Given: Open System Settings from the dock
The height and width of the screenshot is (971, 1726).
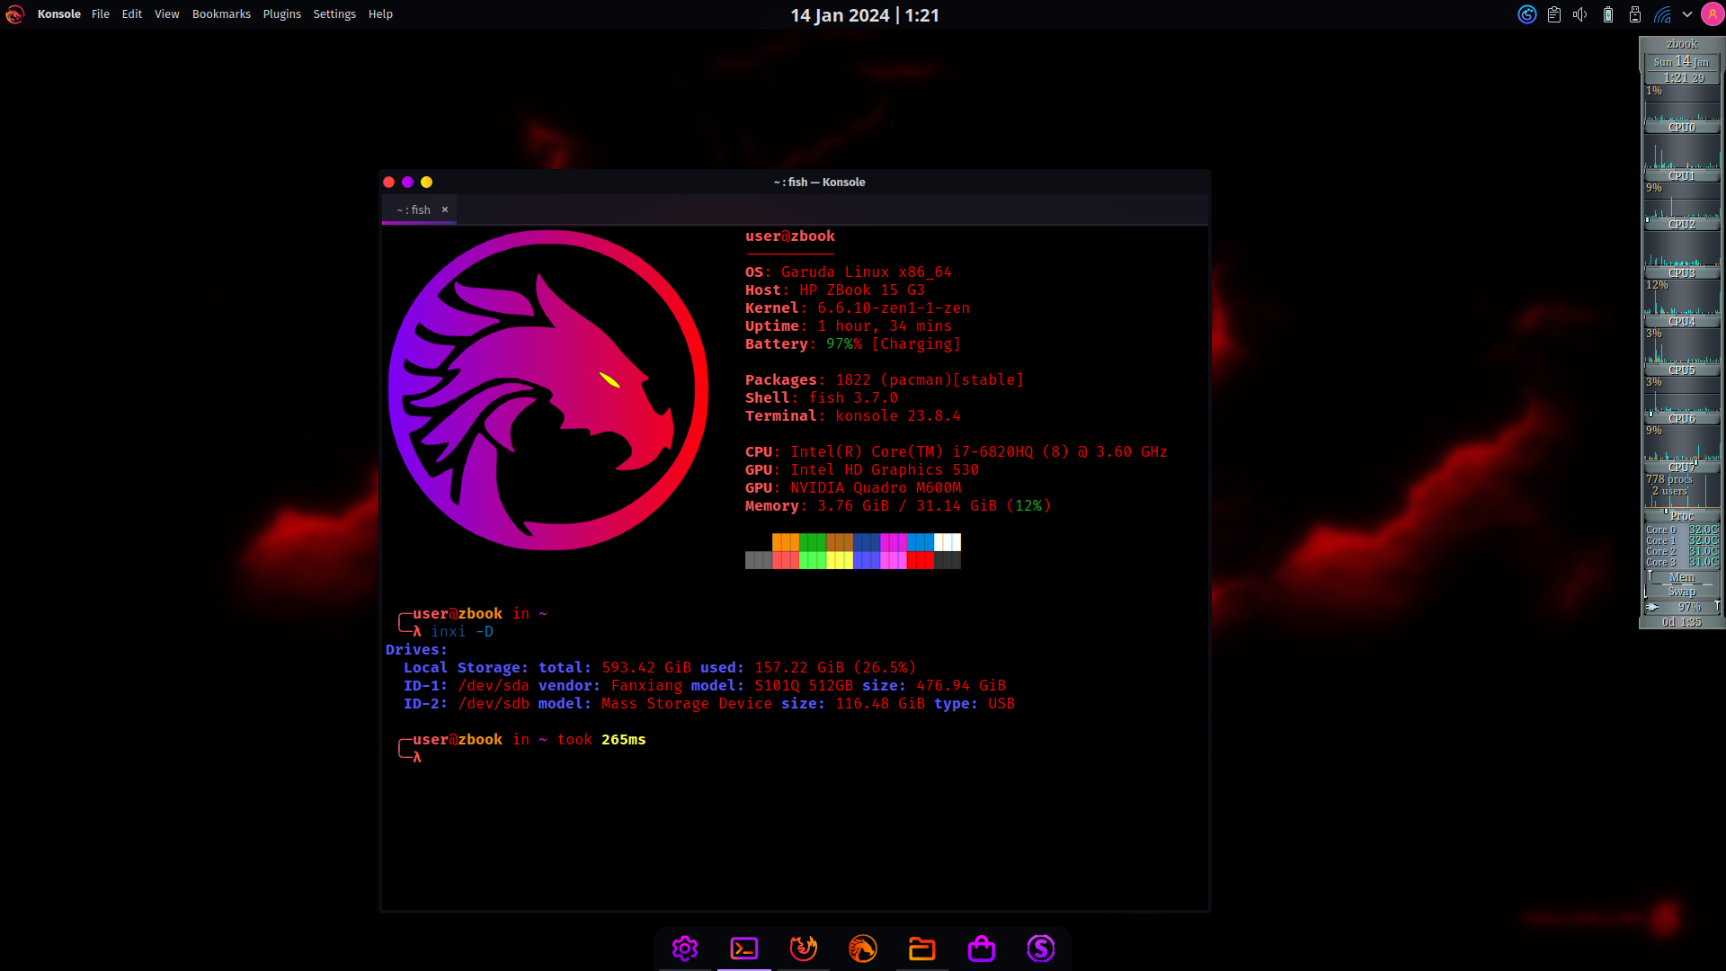Looking at the screenshot, I should click(x=685, y=949).
